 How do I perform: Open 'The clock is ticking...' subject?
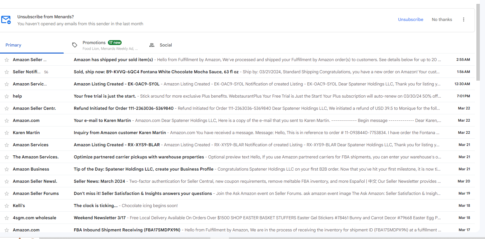coord(96,206)
